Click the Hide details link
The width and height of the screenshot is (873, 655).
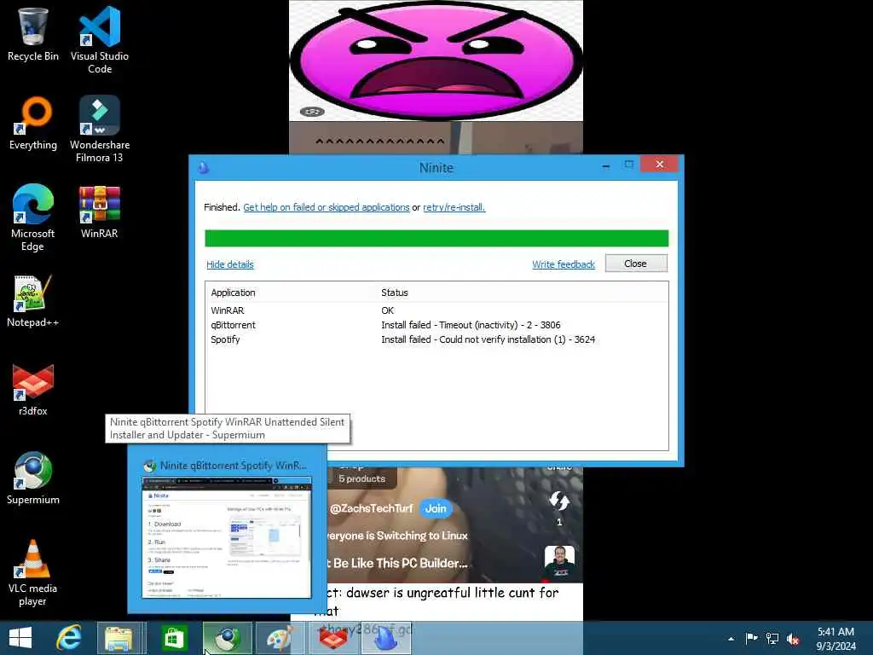coord(230,264)
